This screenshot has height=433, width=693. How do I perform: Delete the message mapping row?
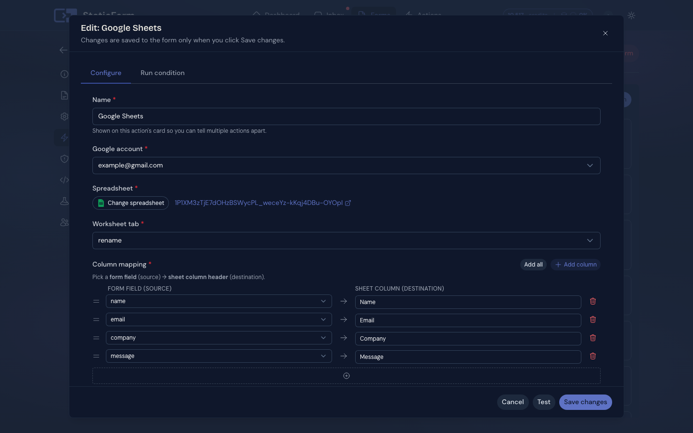593,356
